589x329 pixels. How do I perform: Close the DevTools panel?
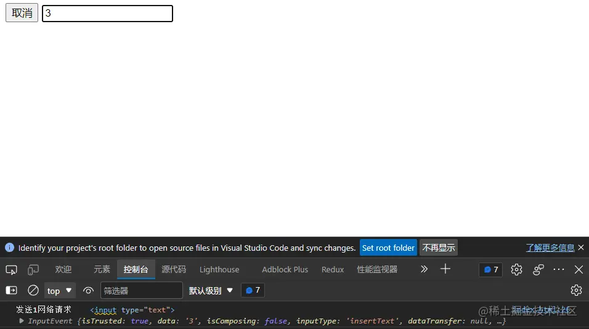(579, 269)
